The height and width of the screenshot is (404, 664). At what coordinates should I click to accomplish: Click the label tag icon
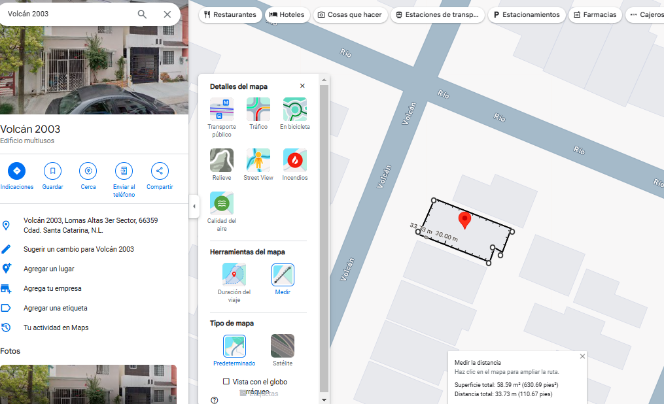(6, 308)
